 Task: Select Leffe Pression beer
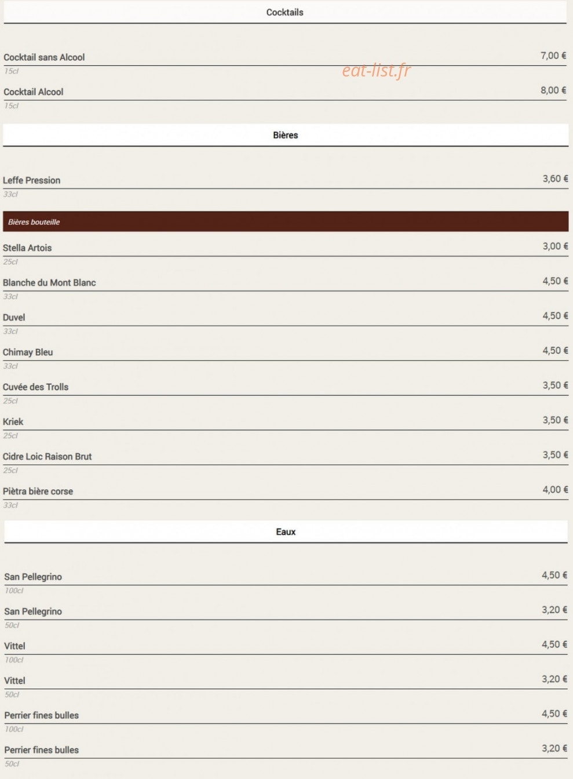click(x=31, y=180)
